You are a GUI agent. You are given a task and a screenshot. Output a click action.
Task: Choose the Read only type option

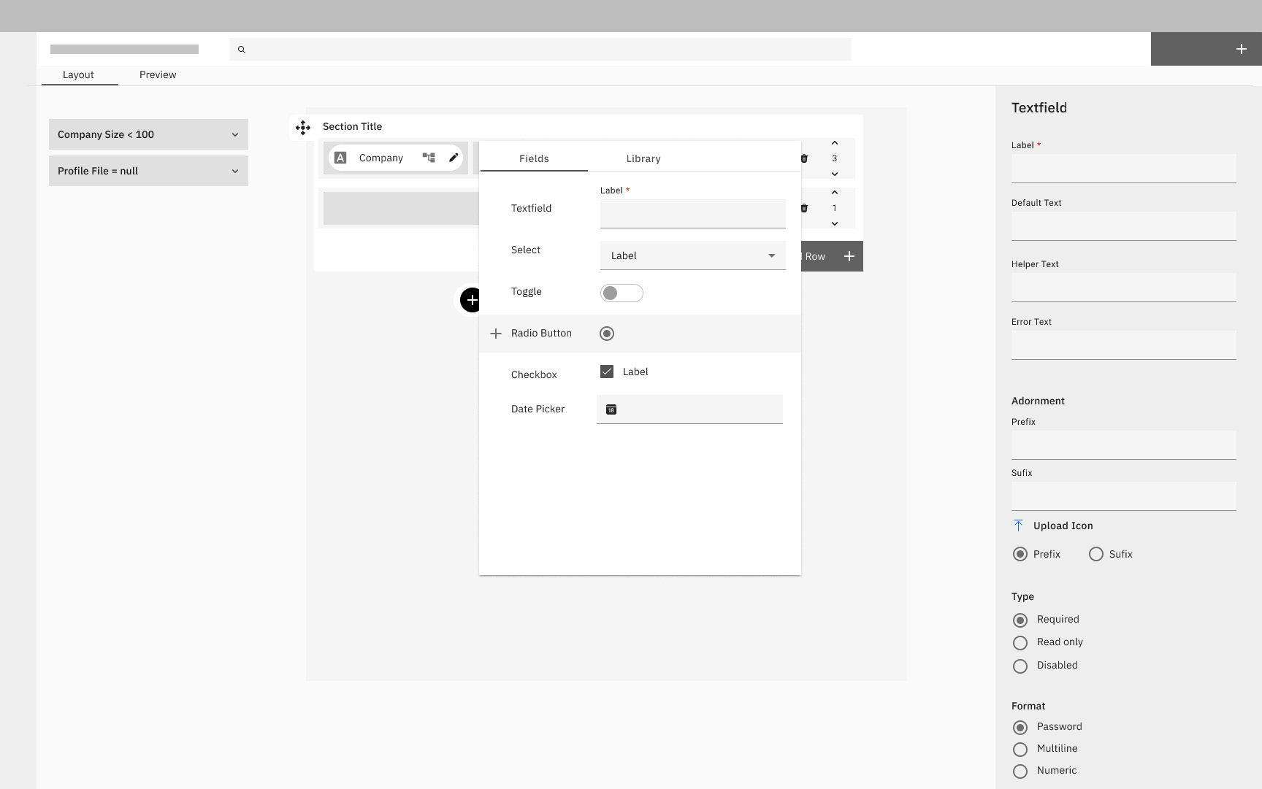1020,643
